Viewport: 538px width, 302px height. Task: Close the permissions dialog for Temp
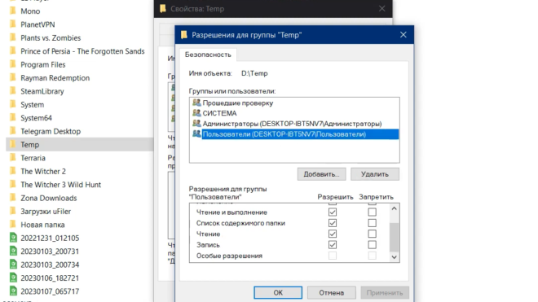pyautogui.click(x=403, y=35)
